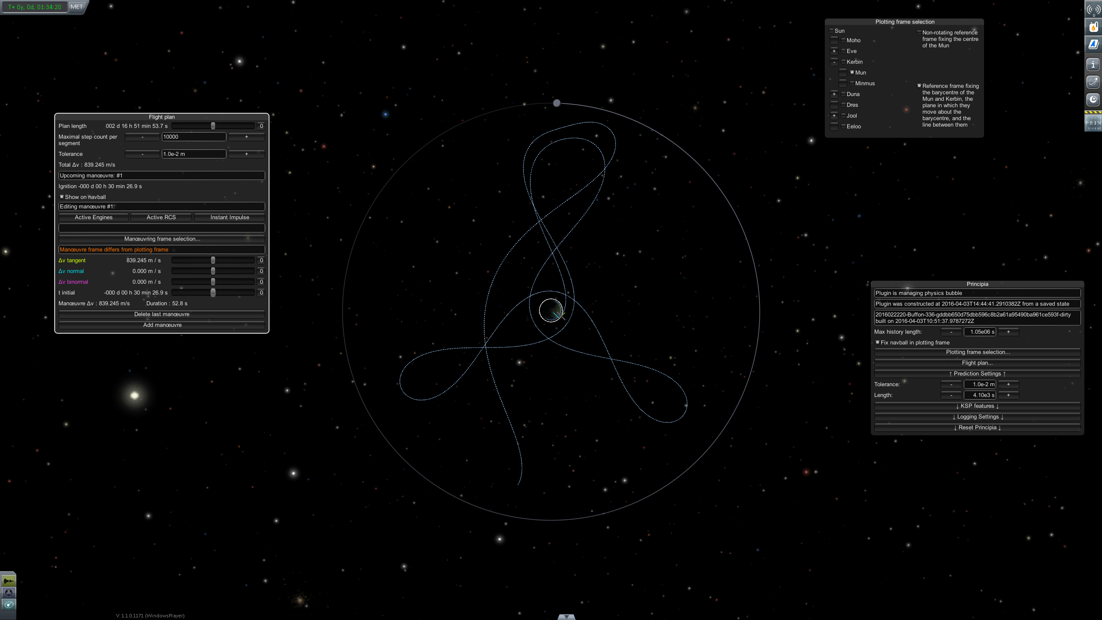Select Mun as plotting frame body
This screenshot has width=1102, height=620.
[x=852, y=72]
